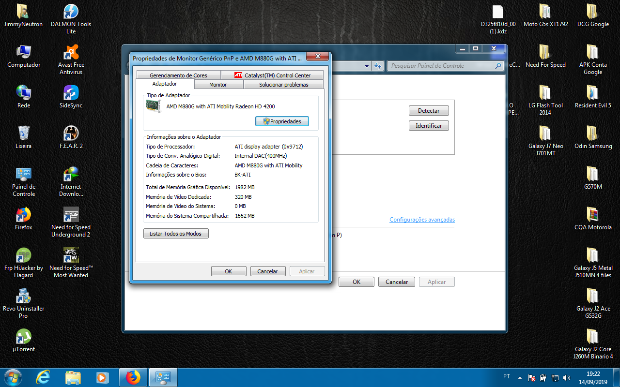This screenshot has height=387, width=620.
Task: Click Cancelar in Control Panel window
Action: click(397, 282)
